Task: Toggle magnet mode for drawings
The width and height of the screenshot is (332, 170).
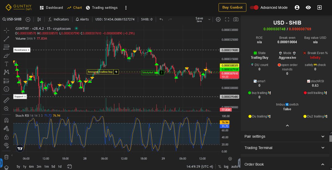Action: (6, 120)
